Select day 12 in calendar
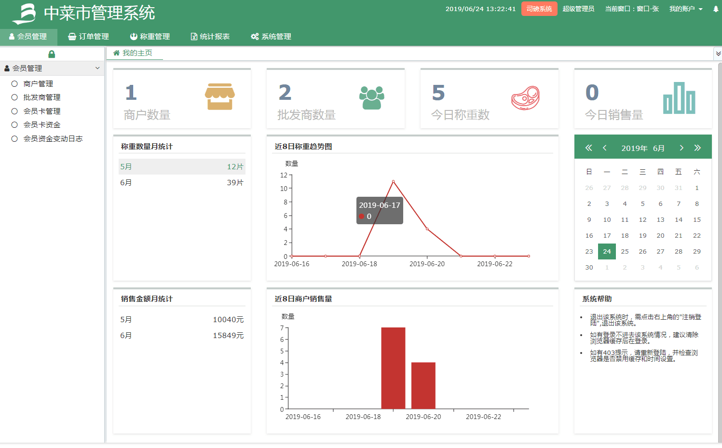 coord(642,220)
